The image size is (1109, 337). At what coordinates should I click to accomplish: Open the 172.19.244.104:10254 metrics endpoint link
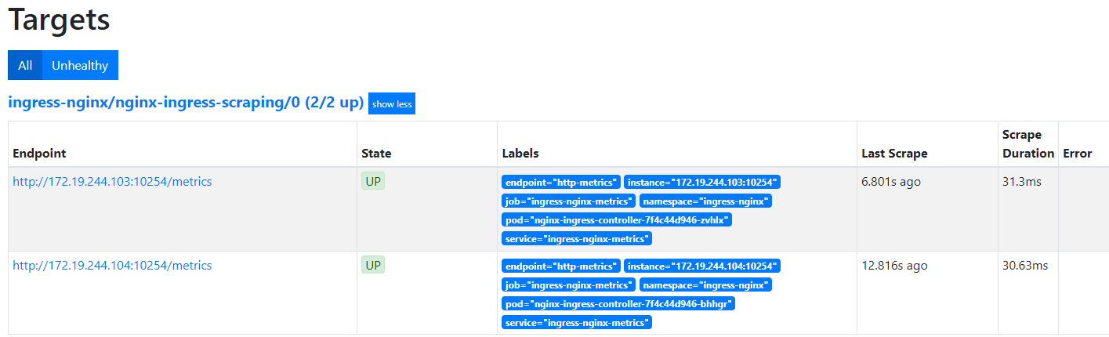coord(112,266)
